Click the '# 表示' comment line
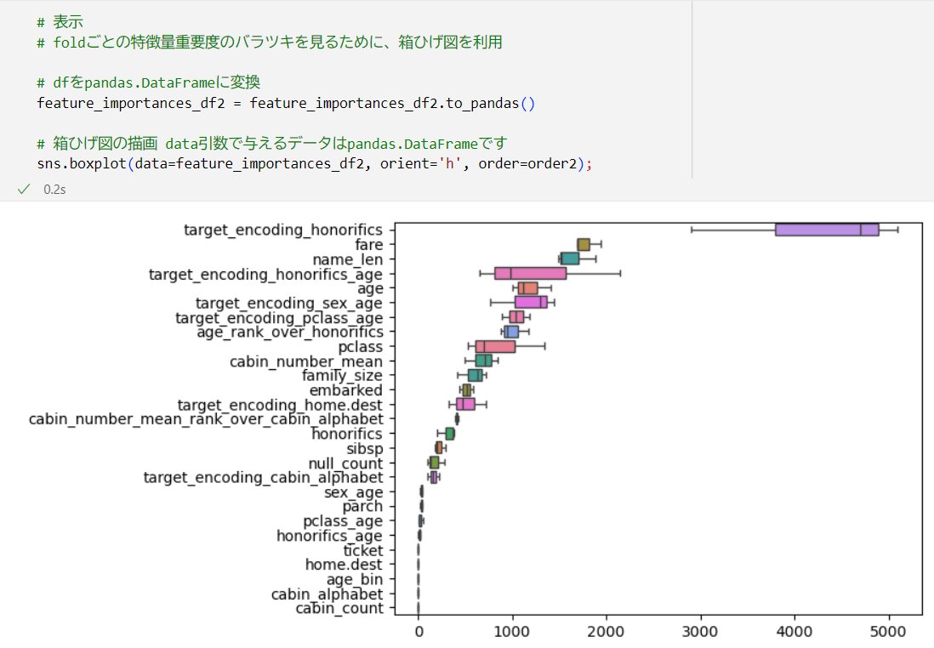 tap(60, 22)
